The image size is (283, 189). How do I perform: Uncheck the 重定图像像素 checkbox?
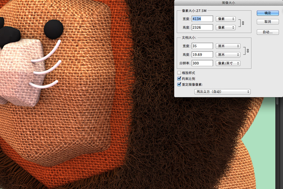179,84
